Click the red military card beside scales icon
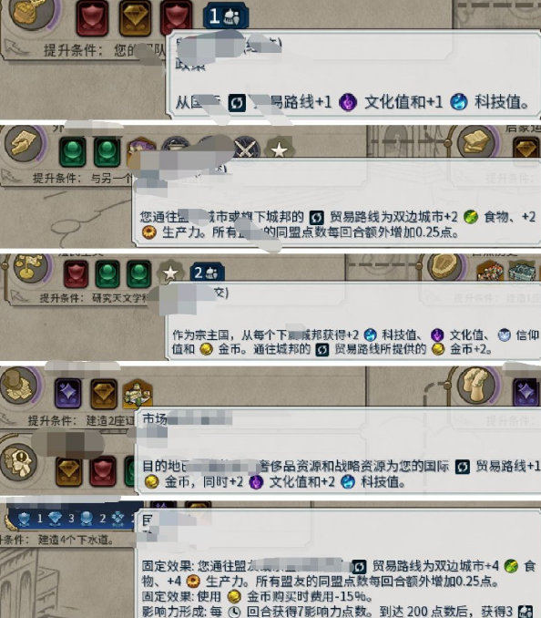The height and width of the screenshot is (618, 541). pos(76,273)
